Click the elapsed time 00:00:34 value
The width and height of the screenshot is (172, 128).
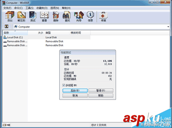[x=107, y=73]
